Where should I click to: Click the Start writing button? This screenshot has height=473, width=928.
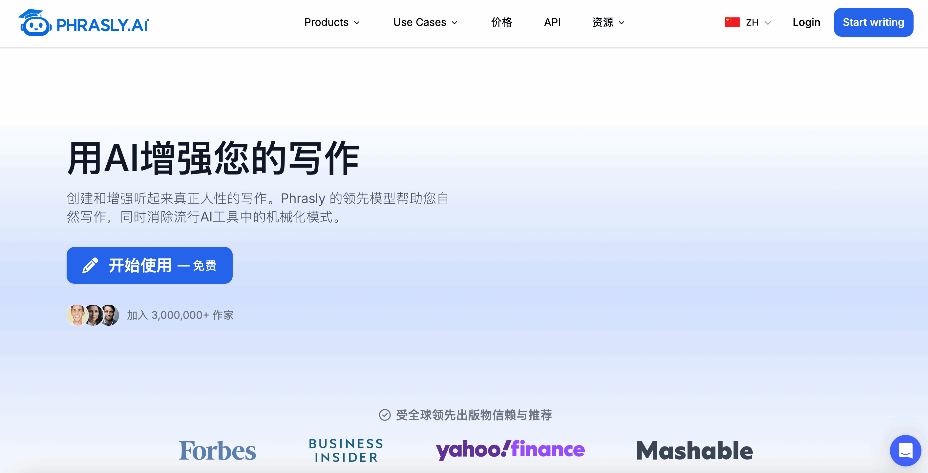tap(873, 22)
